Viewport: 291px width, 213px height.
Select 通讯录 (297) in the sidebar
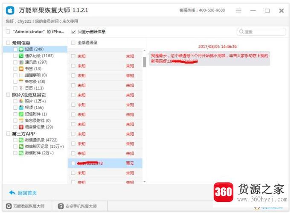pyautogui.click(x=36, y=62)
